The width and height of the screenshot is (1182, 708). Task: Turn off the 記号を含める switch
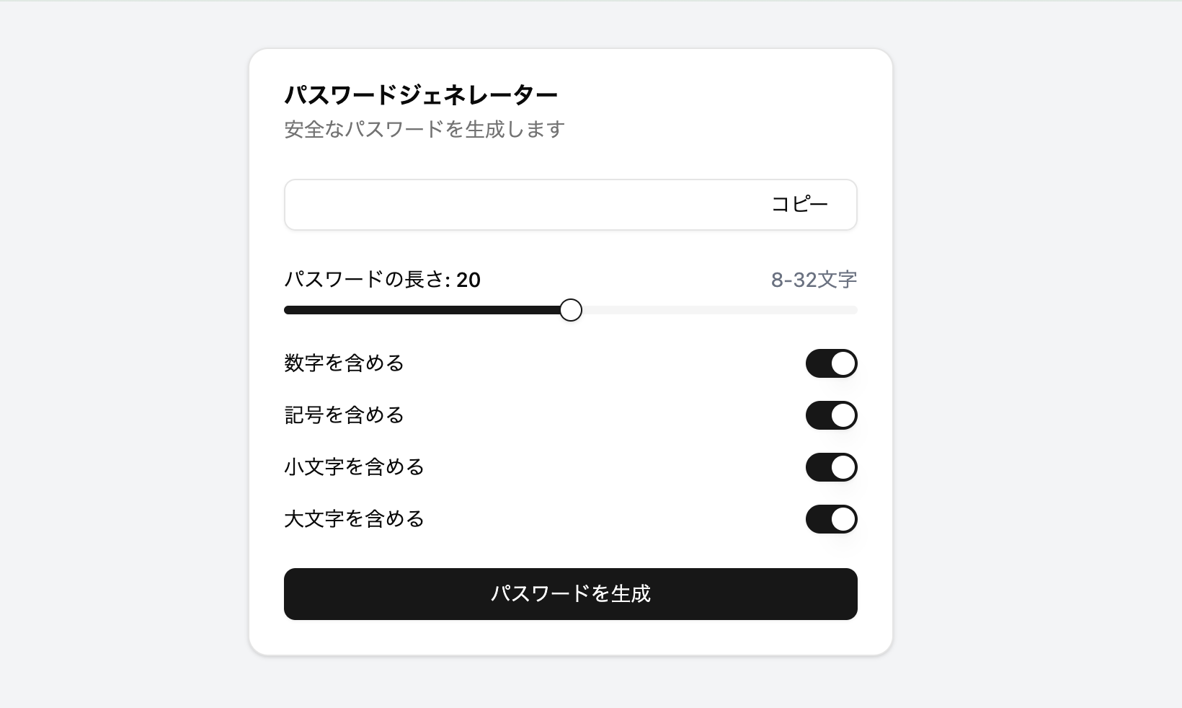tap(831, 415)
